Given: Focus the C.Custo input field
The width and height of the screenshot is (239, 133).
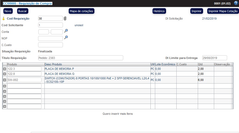Looking at the screenshot, I should [x=50, y=45].
